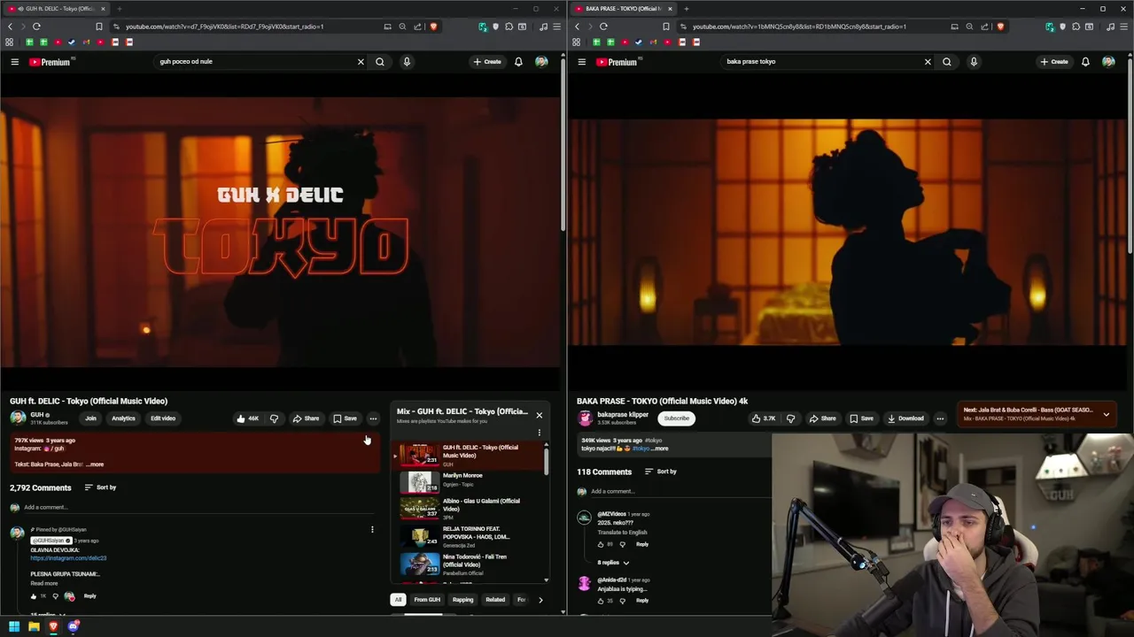1134x637 pixels.
Task: Expand 8 replies under MZVideos comment
Action: [x=613, y=563]
